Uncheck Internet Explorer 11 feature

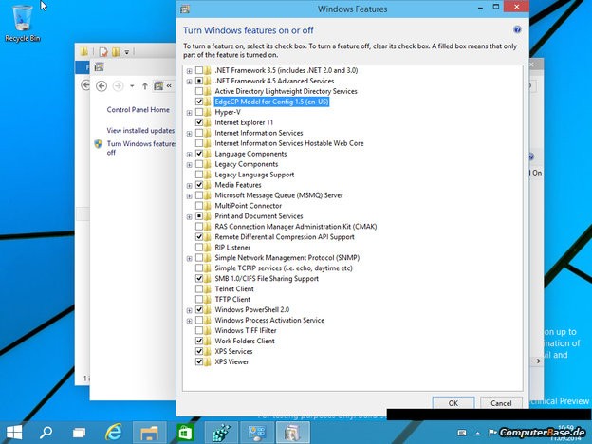[199, 122]
